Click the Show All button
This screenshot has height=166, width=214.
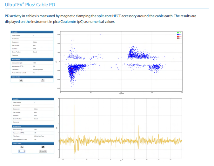pyautogui.click(x=43, y=151)
